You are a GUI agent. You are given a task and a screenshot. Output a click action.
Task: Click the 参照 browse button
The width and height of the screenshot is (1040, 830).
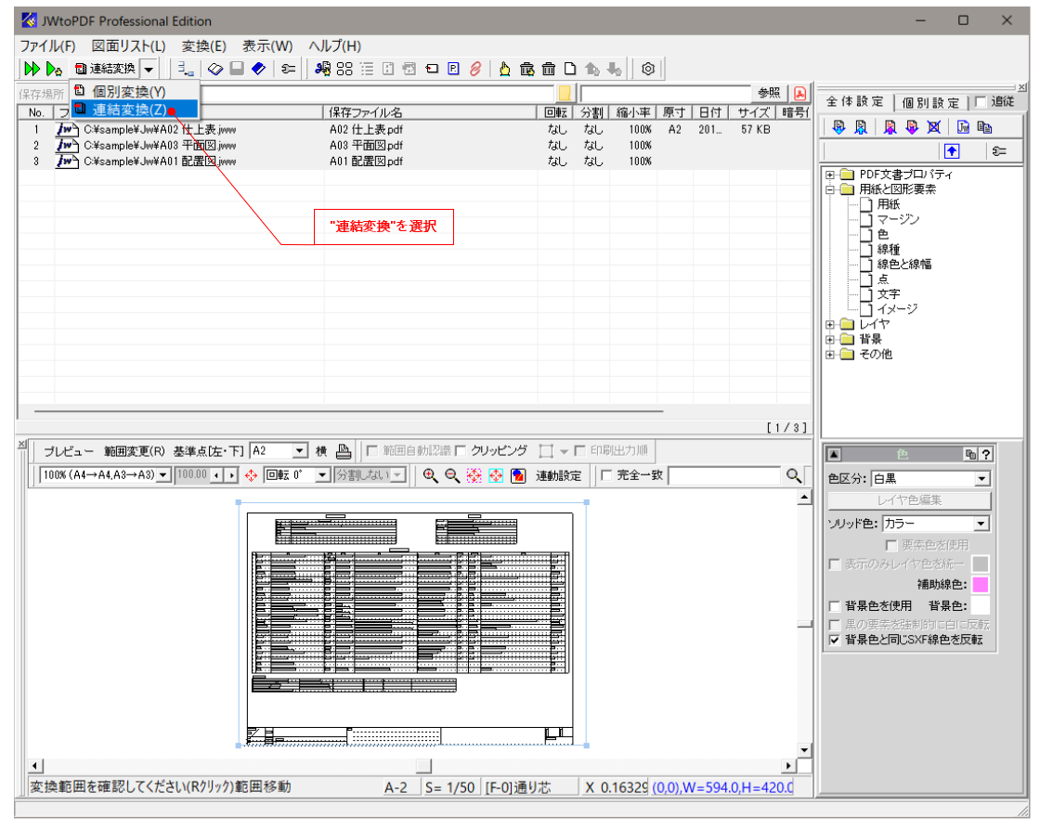coord(769,93)
